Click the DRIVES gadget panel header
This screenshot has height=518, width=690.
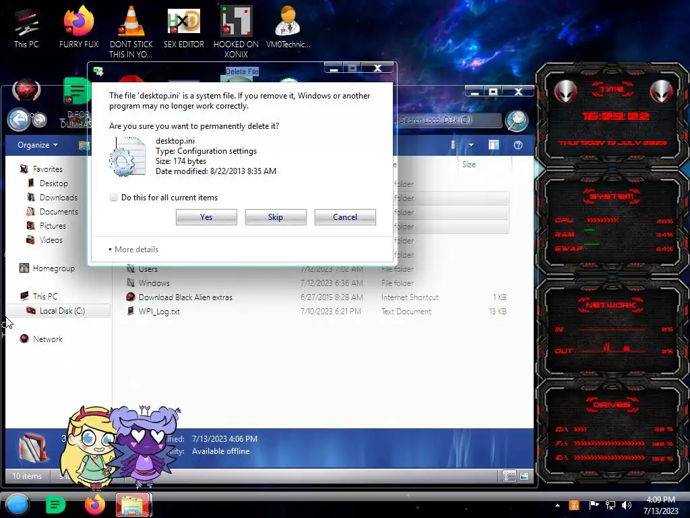click(612, 405)
